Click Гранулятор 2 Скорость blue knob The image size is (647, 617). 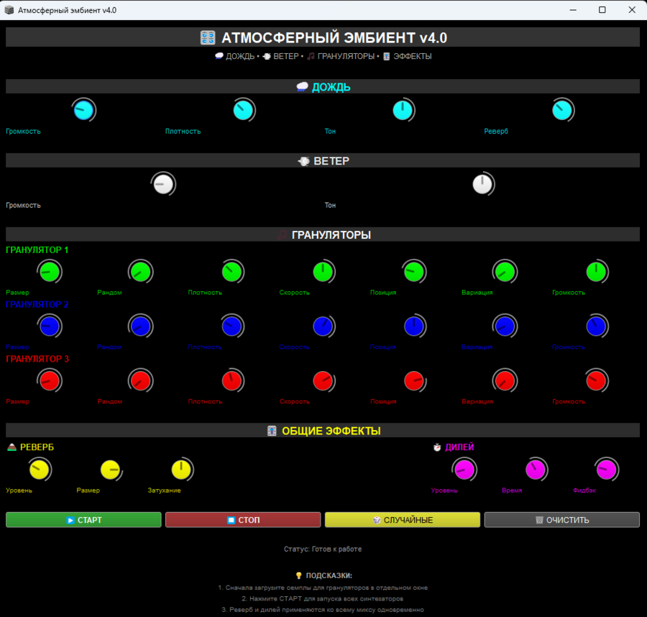pos(323,326)
